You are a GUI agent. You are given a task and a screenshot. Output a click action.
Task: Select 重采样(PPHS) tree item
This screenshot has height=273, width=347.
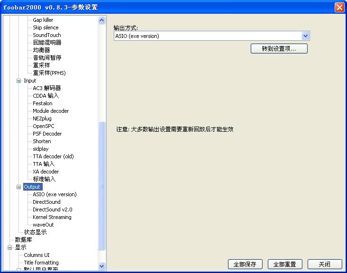[49, 73]
